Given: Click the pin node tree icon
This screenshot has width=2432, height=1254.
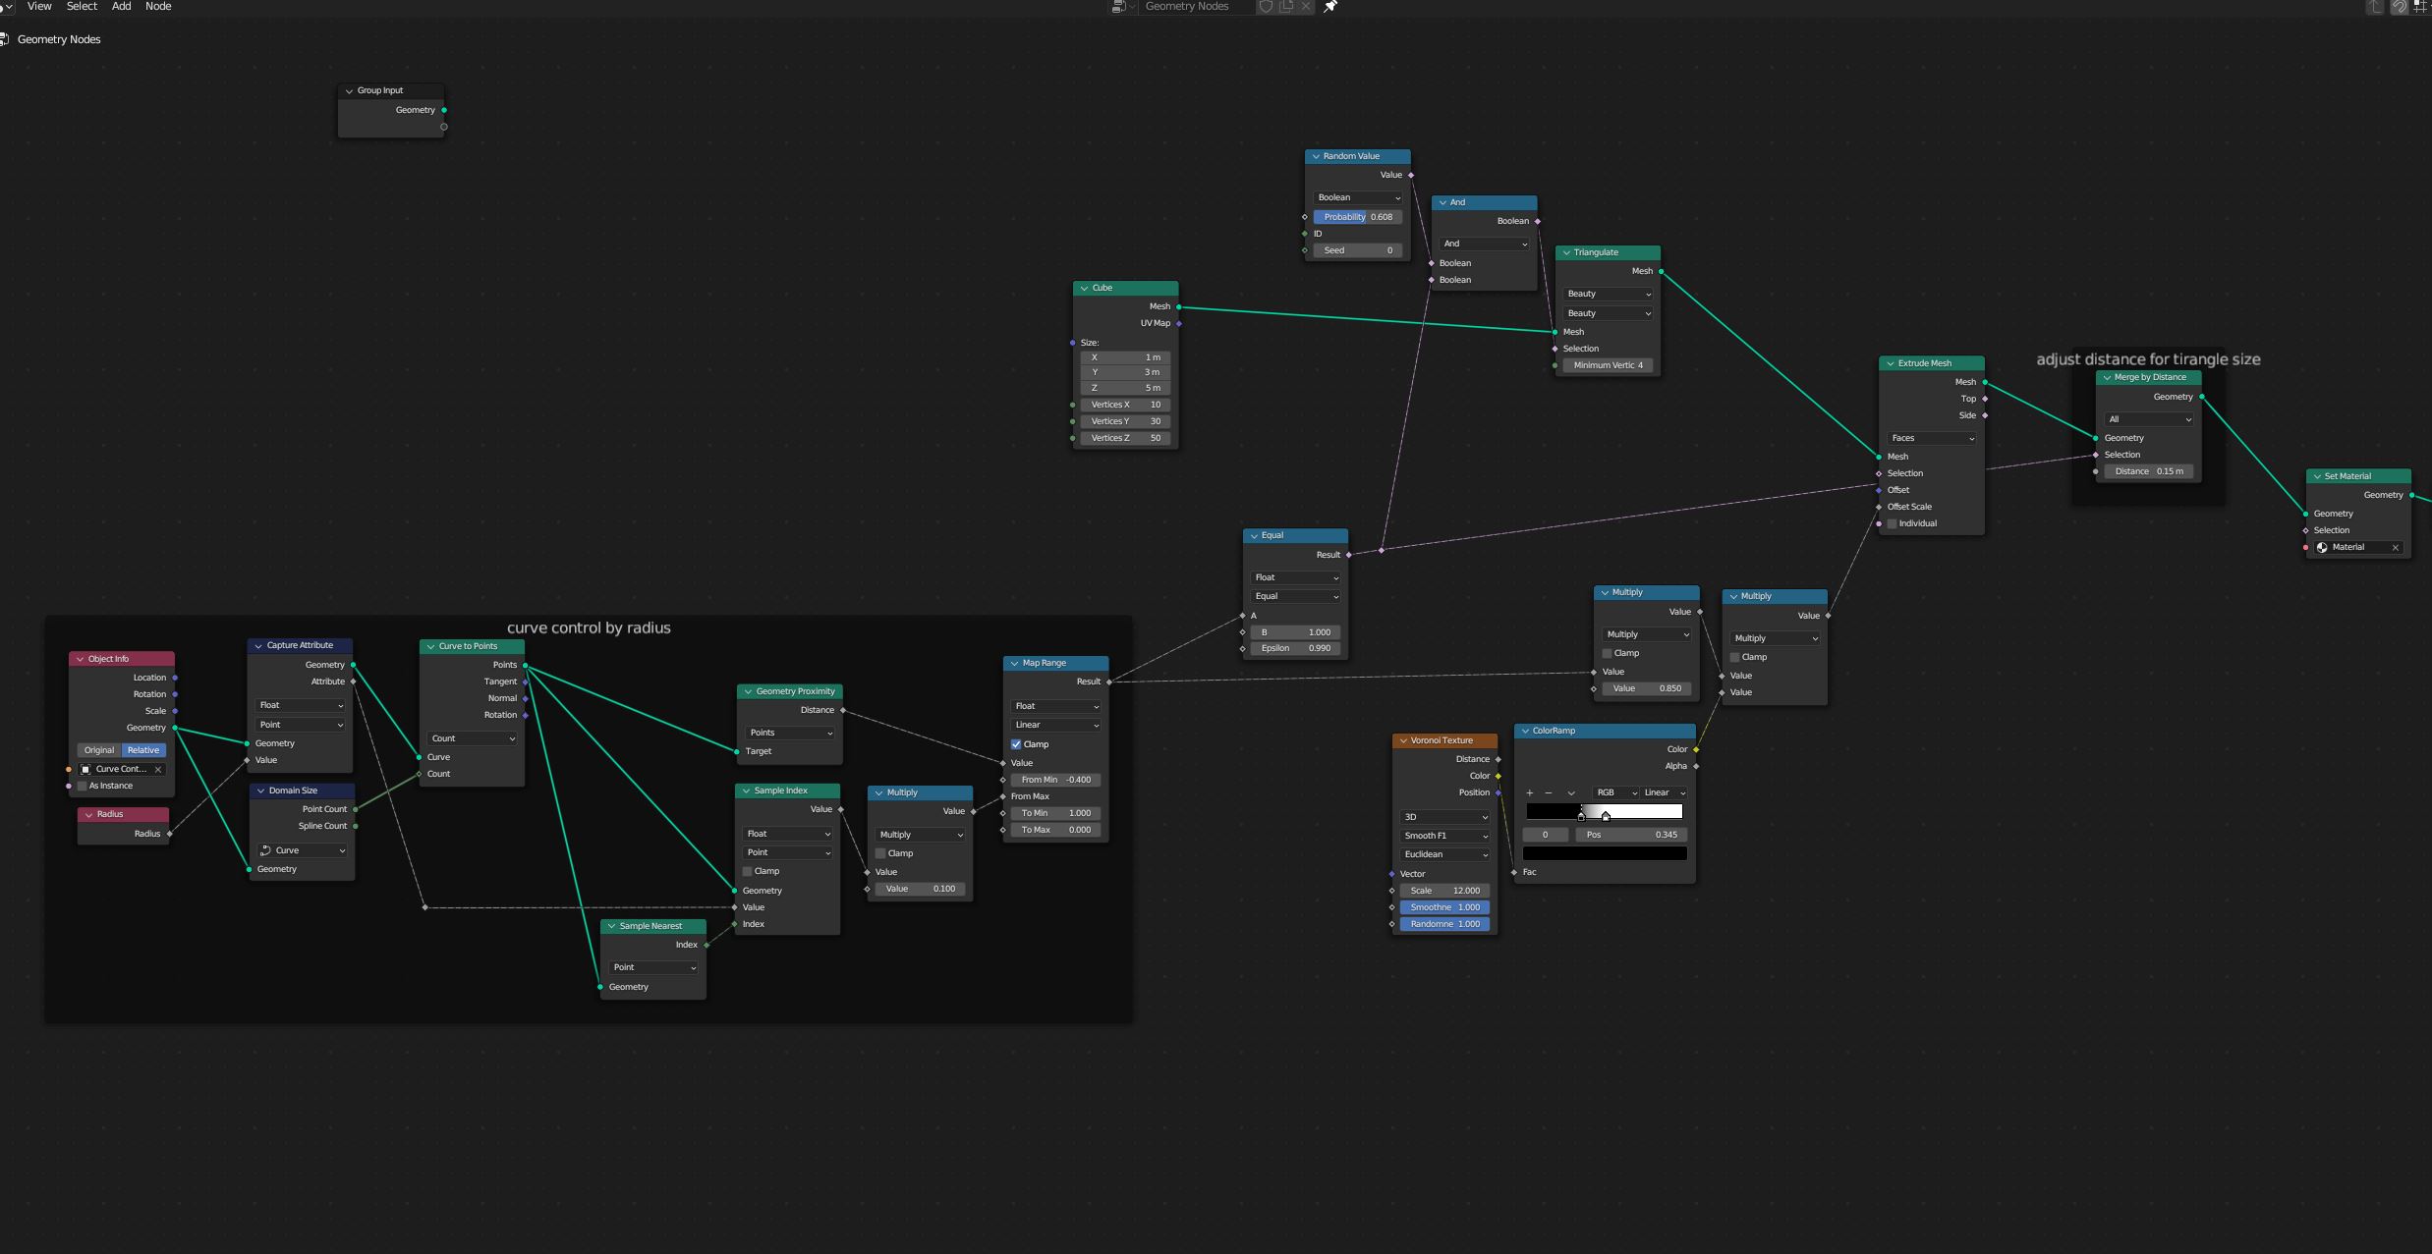Looking at the screenshot, I should point(1330,7).
